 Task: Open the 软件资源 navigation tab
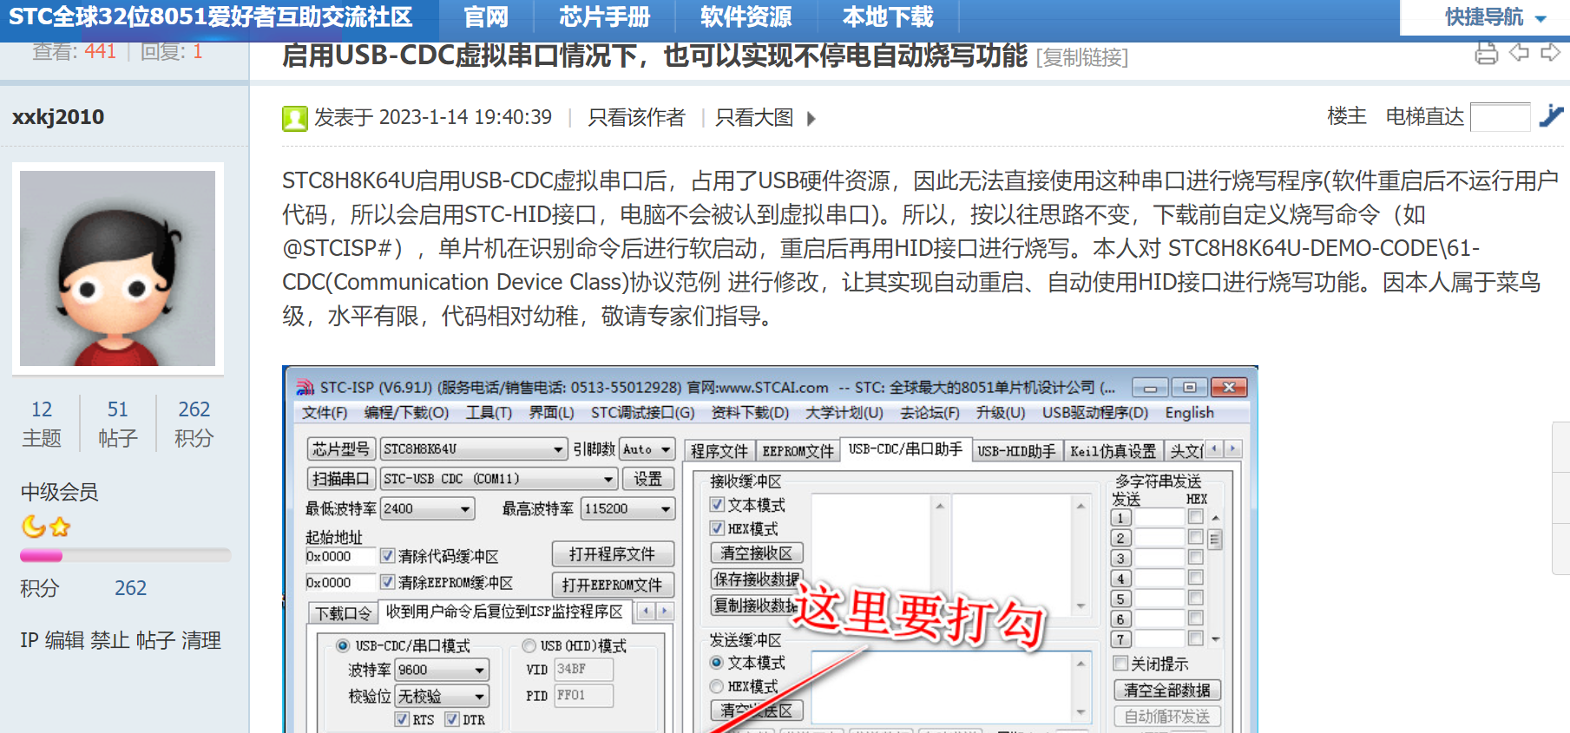[746, 17]
